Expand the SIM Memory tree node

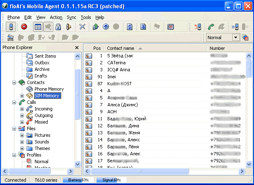22,96
